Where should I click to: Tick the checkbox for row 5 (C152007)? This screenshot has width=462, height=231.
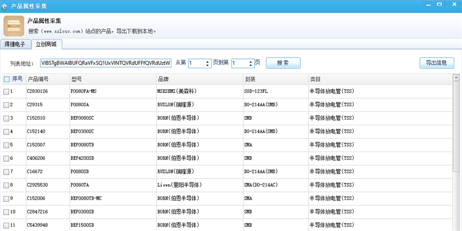point(7,145)
